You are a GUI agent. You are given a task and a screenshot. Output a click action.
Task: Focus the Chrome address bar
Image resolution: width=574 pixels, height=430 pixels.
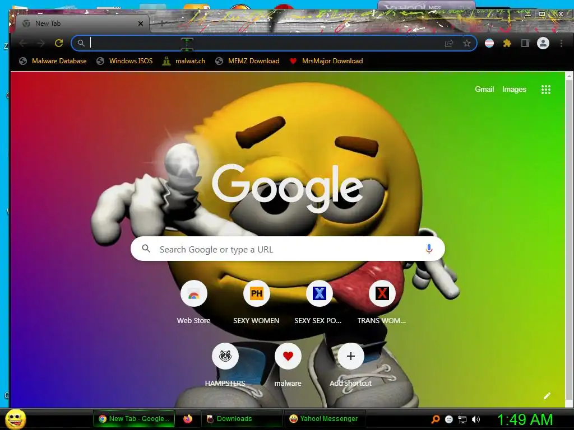[x=274, y=43]
